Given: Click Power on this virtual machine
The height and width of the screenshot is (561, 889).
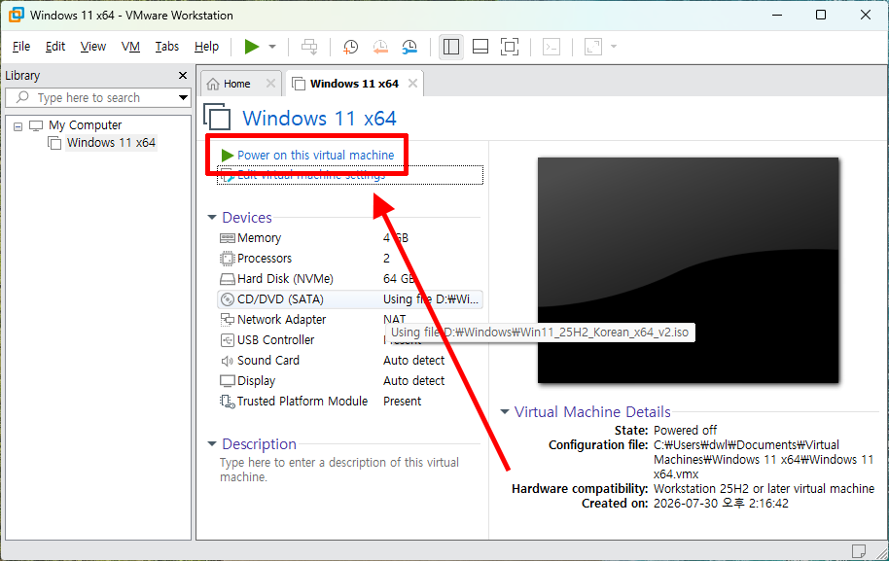Looking at the screenshot, I should [x=316, y=156].
